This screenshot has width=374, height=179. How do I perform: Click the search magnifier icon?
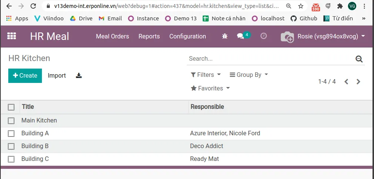tap(359, 59)
